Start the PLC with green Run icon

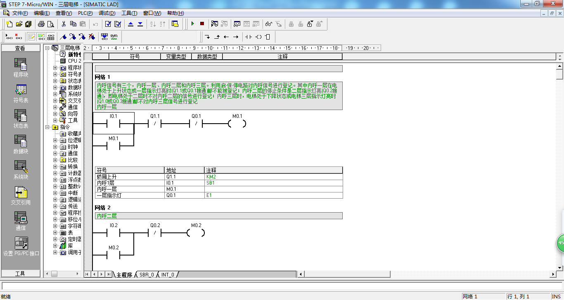[192, 24]
